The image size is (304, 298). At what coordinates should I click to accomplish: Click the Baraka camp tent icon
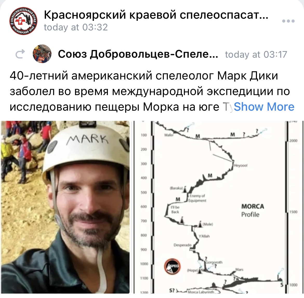click(185, 189)
